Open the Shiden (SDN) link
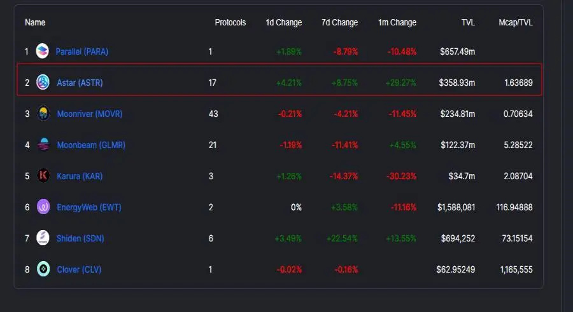 point(80,238)
